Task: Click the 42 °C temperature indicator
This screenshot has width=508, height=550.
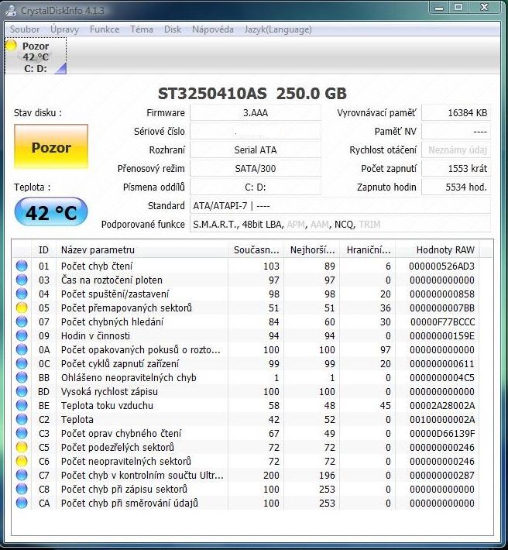Action: tap(51, 212)
